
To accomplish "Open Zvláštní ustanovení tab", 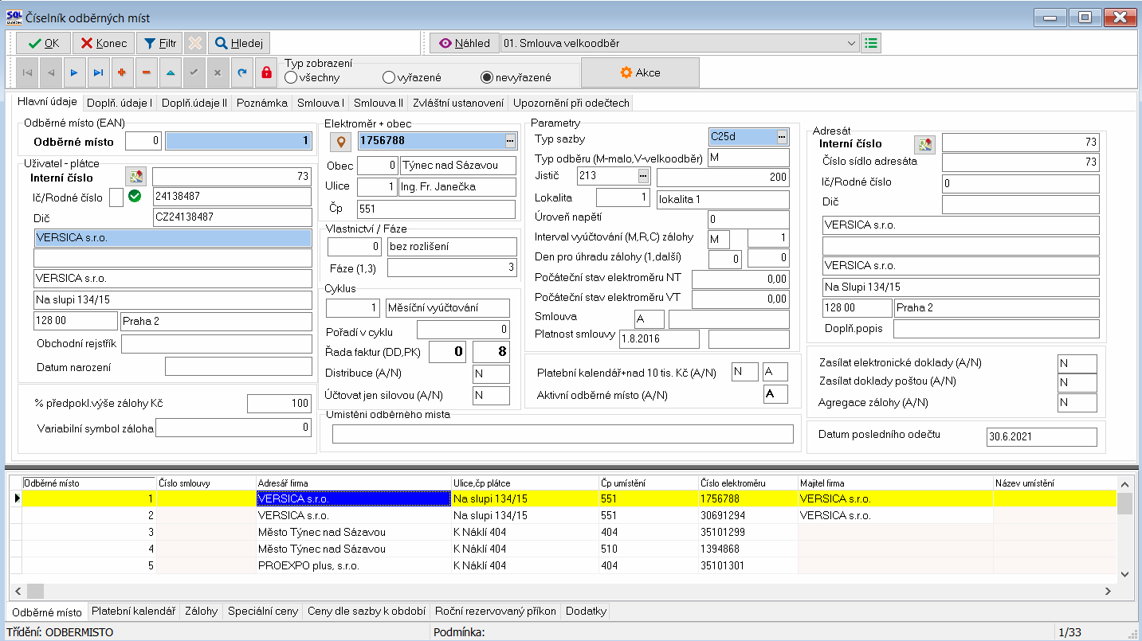I will [458, 103].
